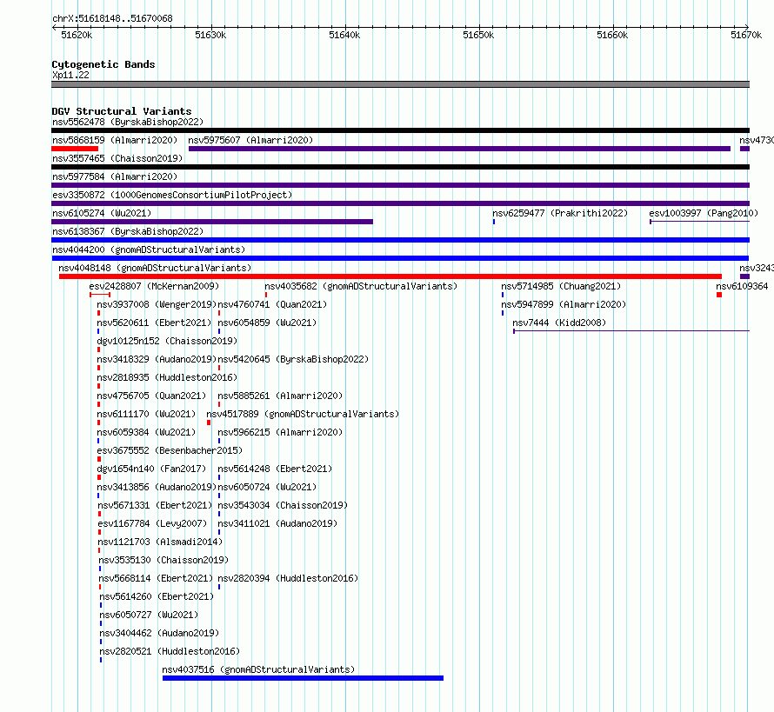Click the blue nsv6138367 variant bar

[400, 240]
